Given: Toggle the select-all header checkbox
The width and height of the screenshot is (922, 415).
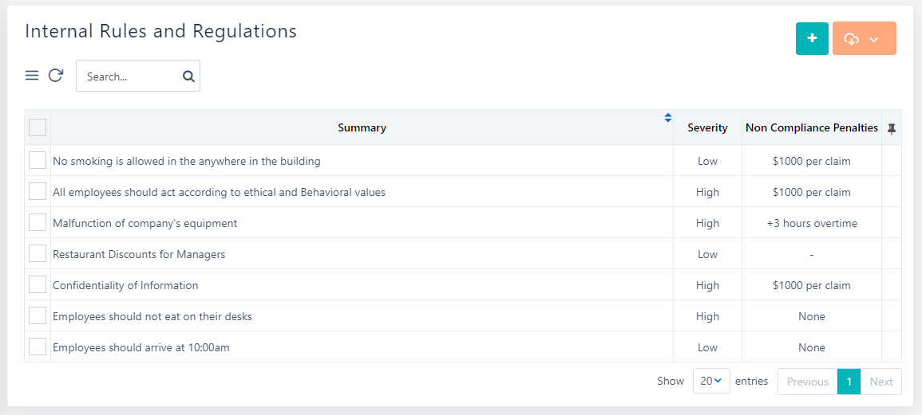Looking at the screenshot, I should (38, 127).
